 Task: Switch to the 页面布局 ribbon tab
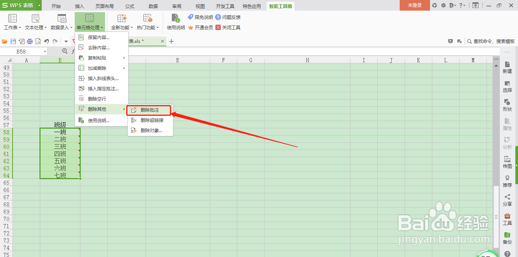[x=105, y=6]
